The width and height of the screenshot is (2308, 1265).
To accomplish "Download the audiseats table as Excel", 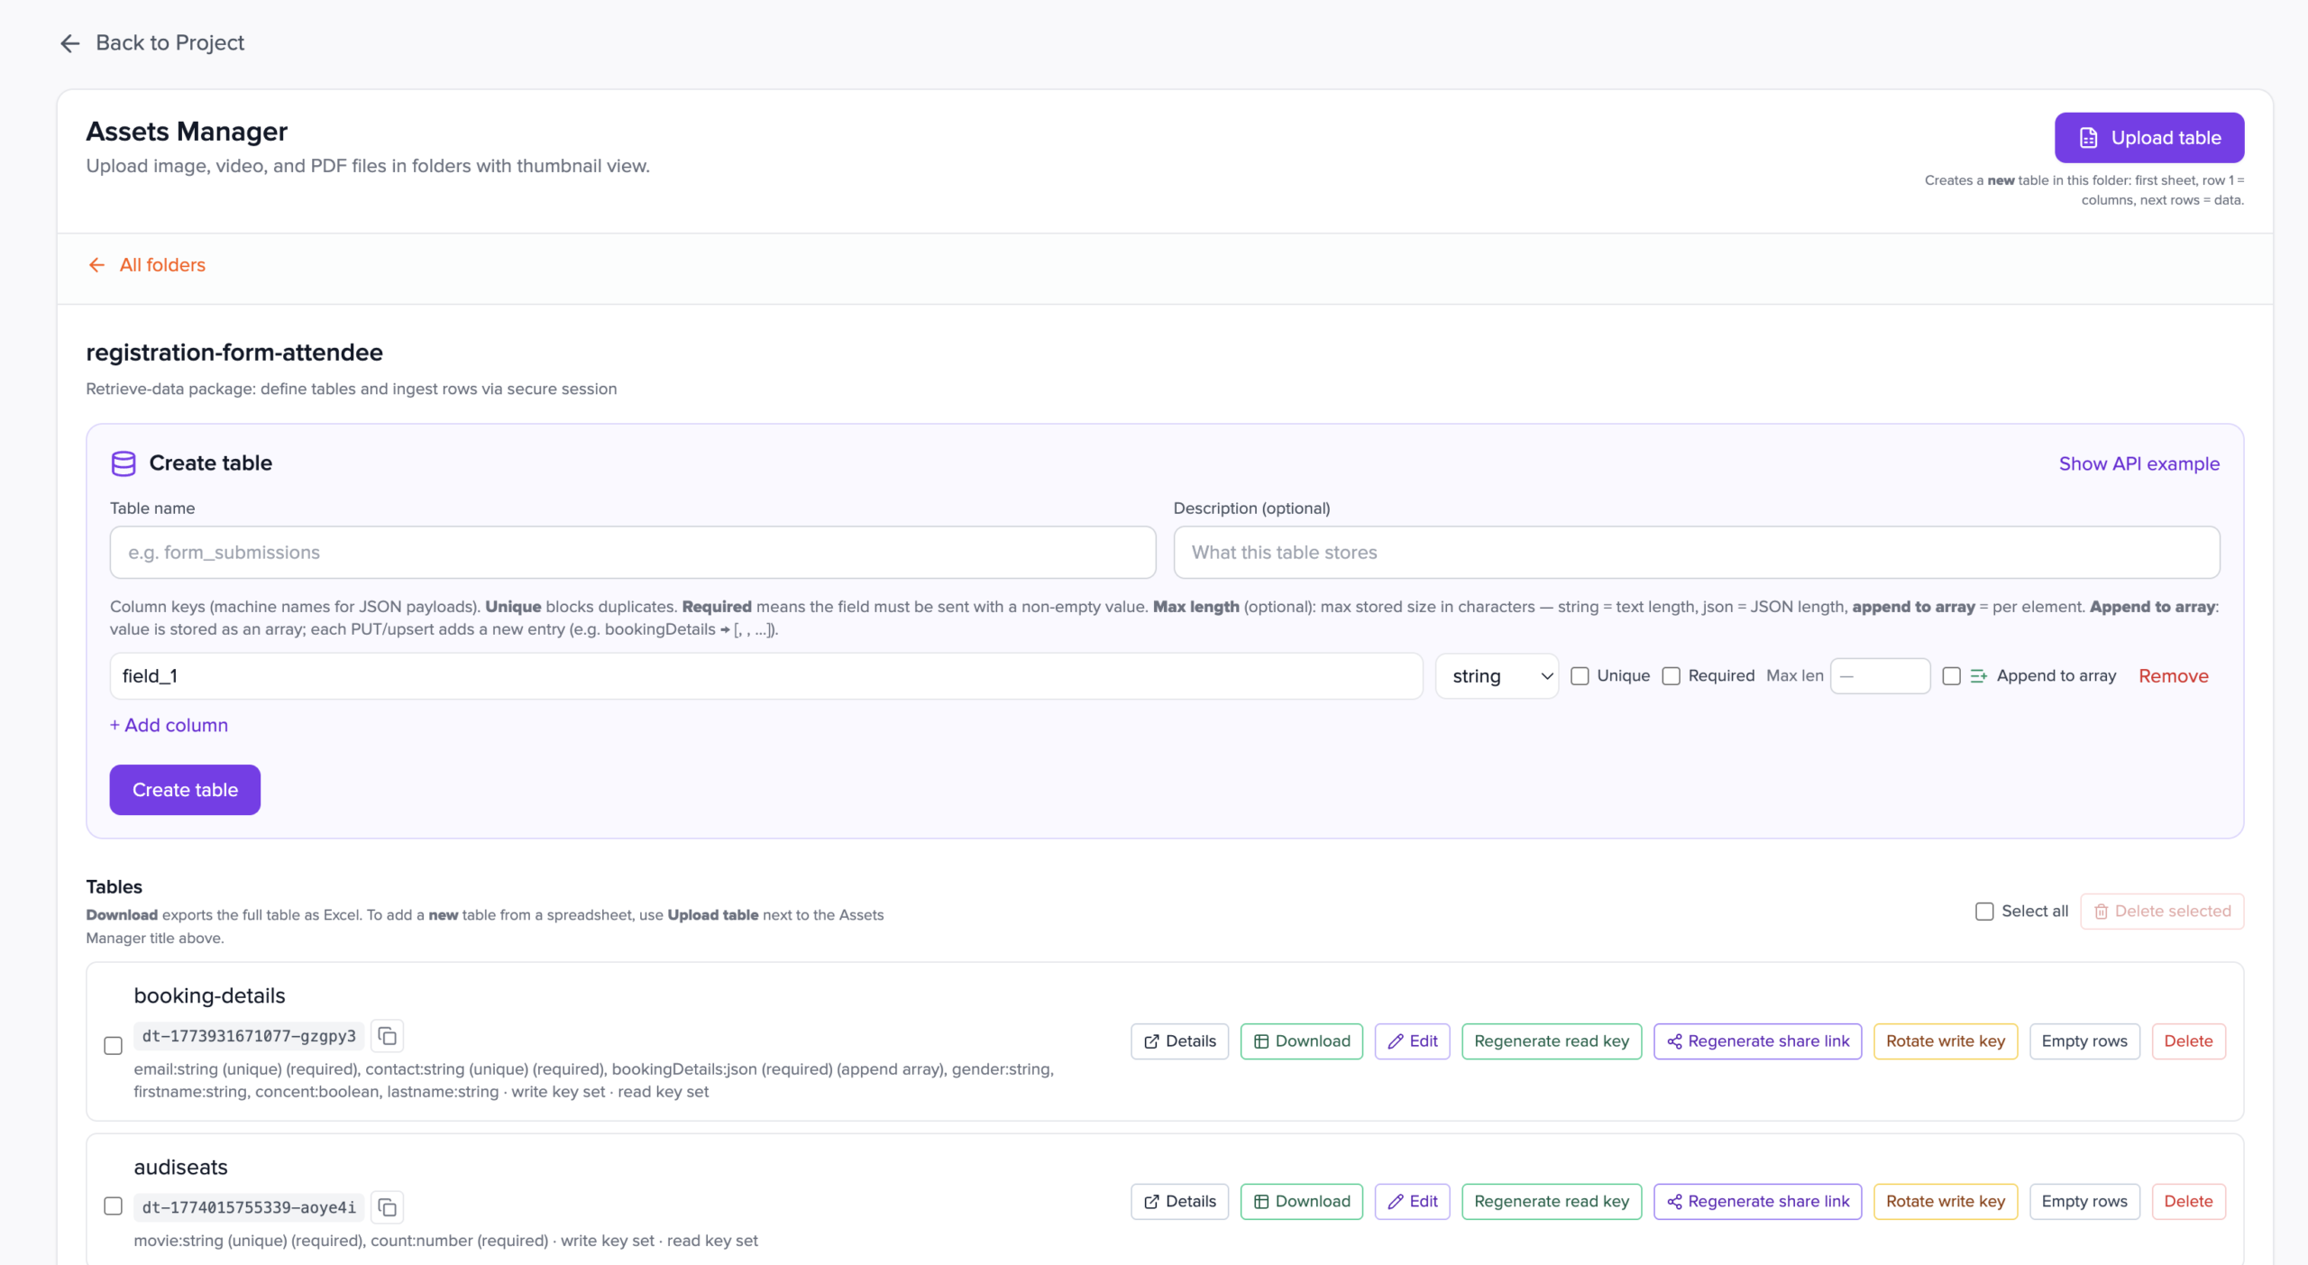I will click(1301, 1202).
